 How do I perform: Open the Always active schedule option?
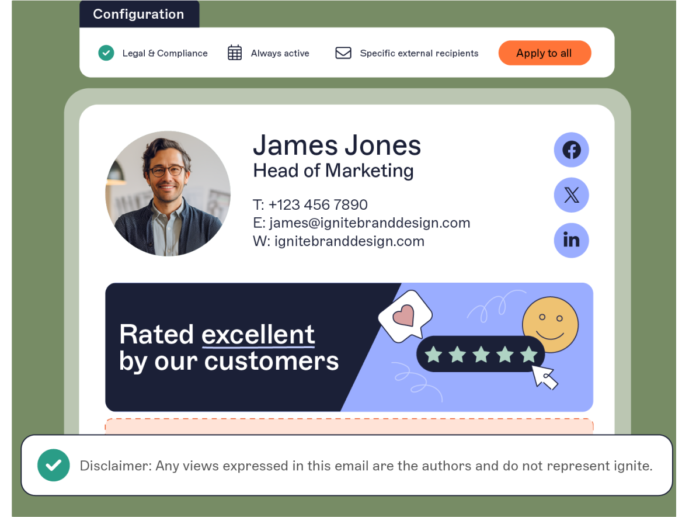pyautogui.click(x=280, y=53)
